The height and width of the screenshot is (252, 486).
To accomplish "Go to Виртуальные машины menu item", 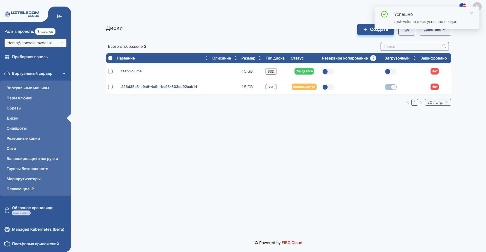I will point(28,88).
